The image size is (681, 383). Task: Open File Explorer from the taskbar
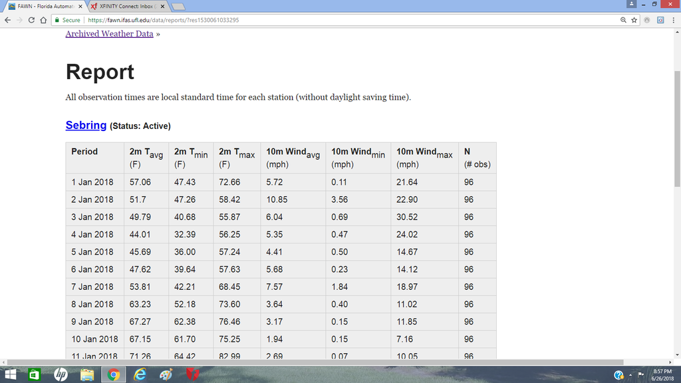coord(87,375)
